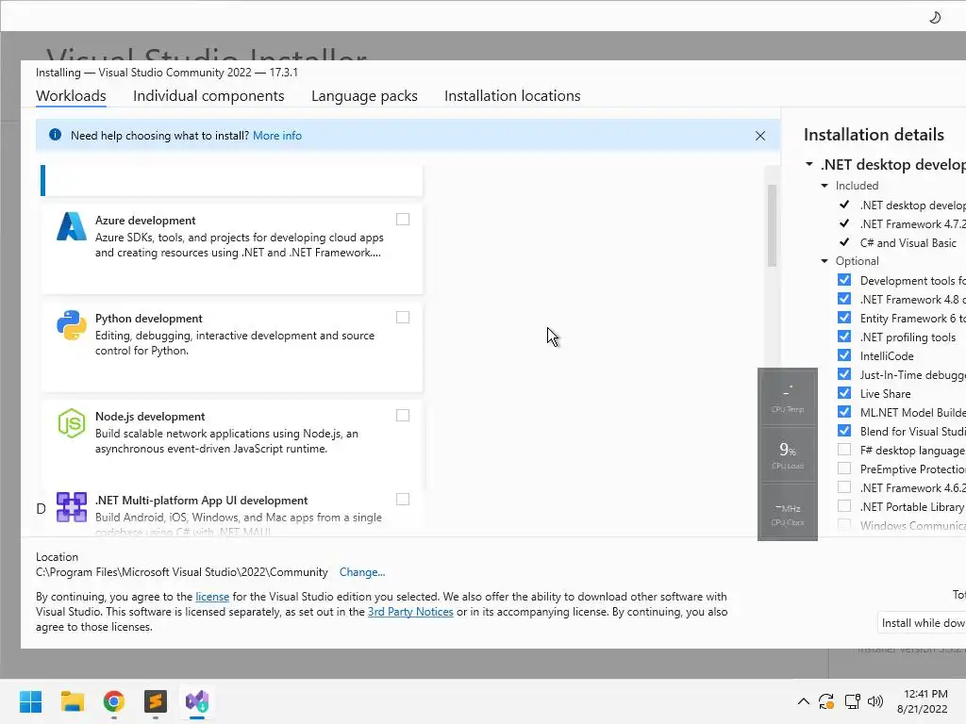The height and width of the screenshot is (724, 966).
Task: Click the CPU Load 9% widget tile
Action: pos(788,453)
